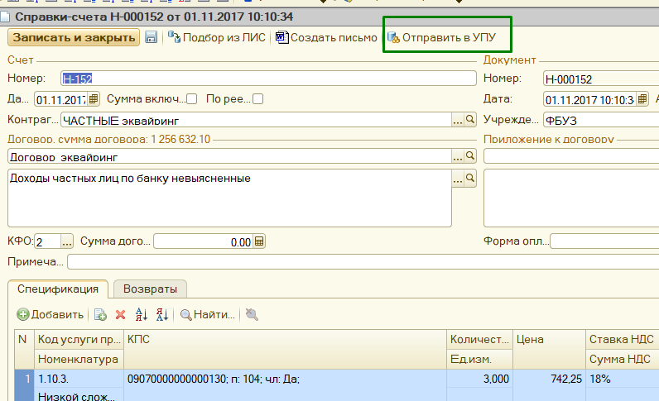Switch to 'Возвраты' tab
Screen dimensions: 659x401
coord(150,289)
